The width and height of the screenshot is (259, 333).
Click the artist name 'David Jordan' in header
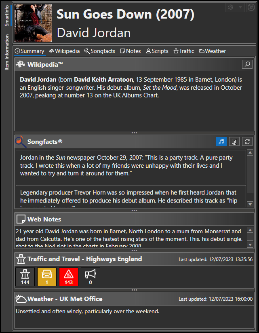click(94, 33)
